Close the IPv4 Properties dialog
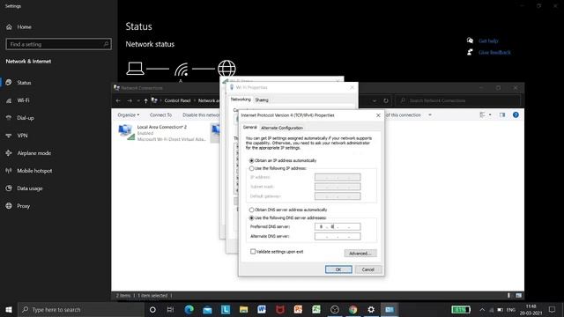 (x=378, y=115)
